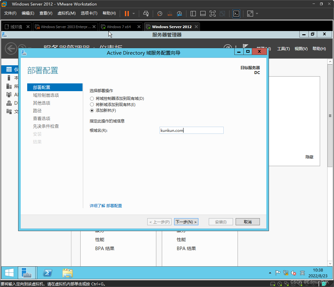Click the all servers icon in sidebar
The image size is (334, 287).
click(x=9, y=86)
